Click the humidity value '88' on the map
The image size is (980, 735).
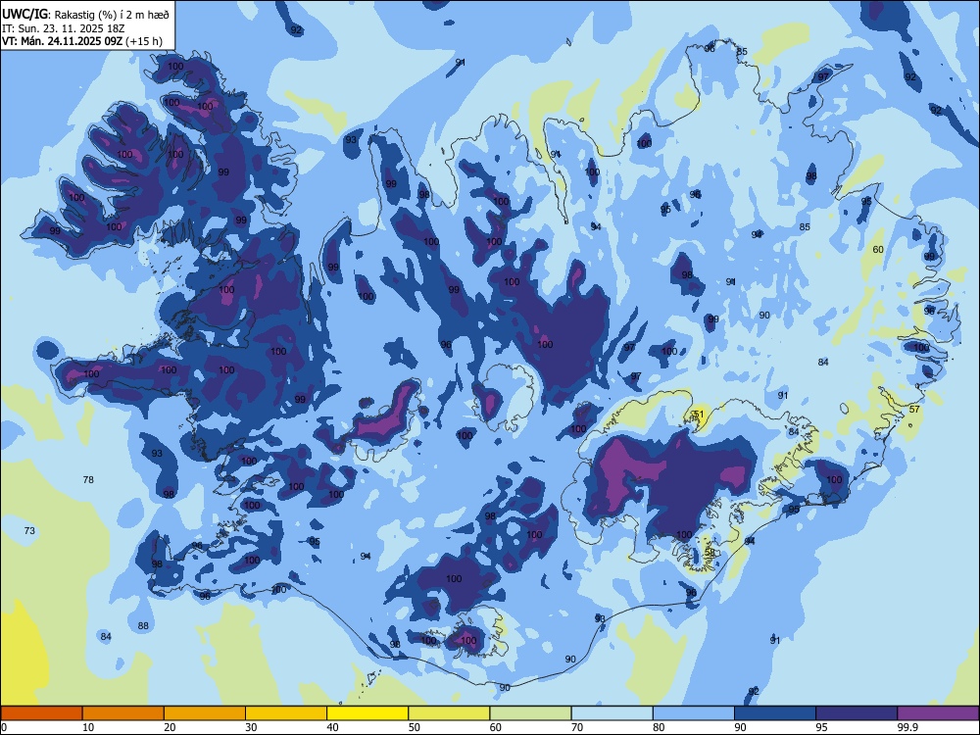[143, 625]
